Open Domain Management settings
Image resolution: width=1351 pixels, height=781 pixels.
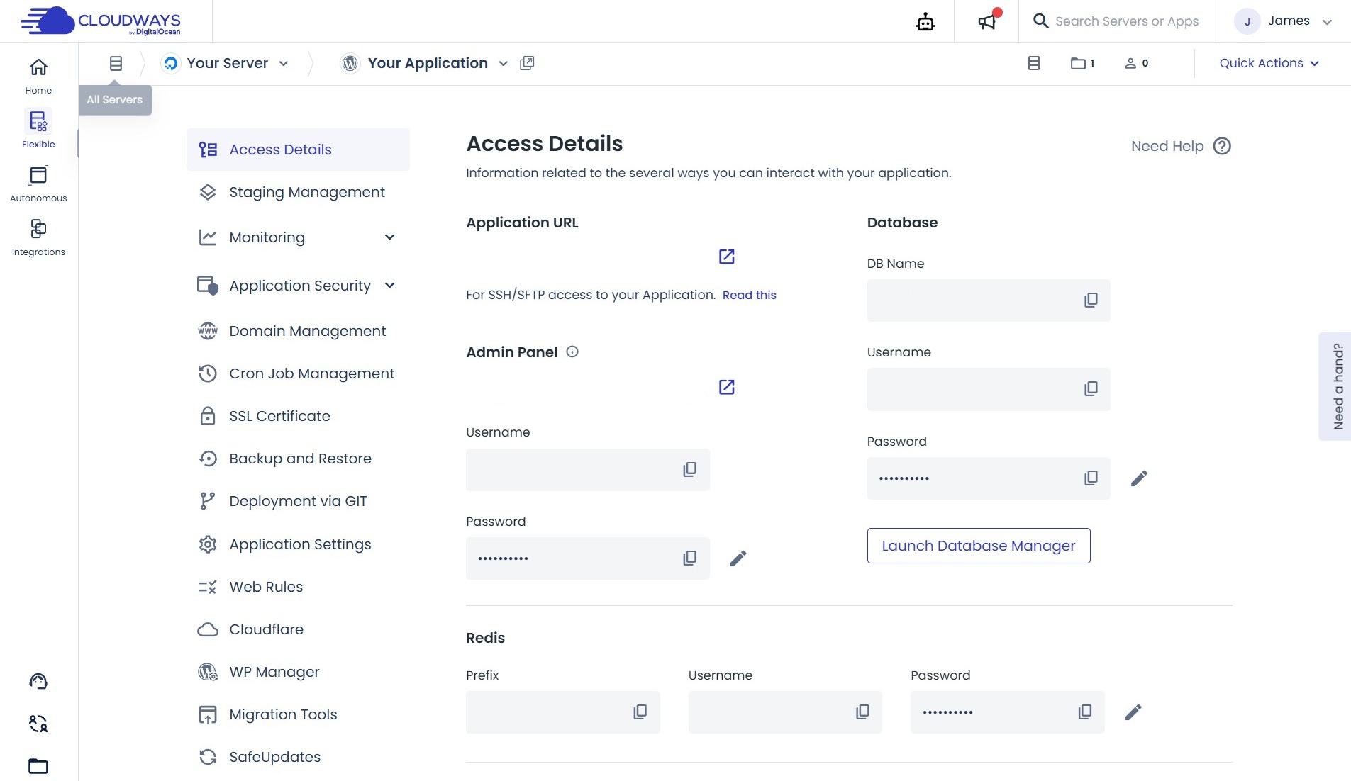[x=307, y=330]
